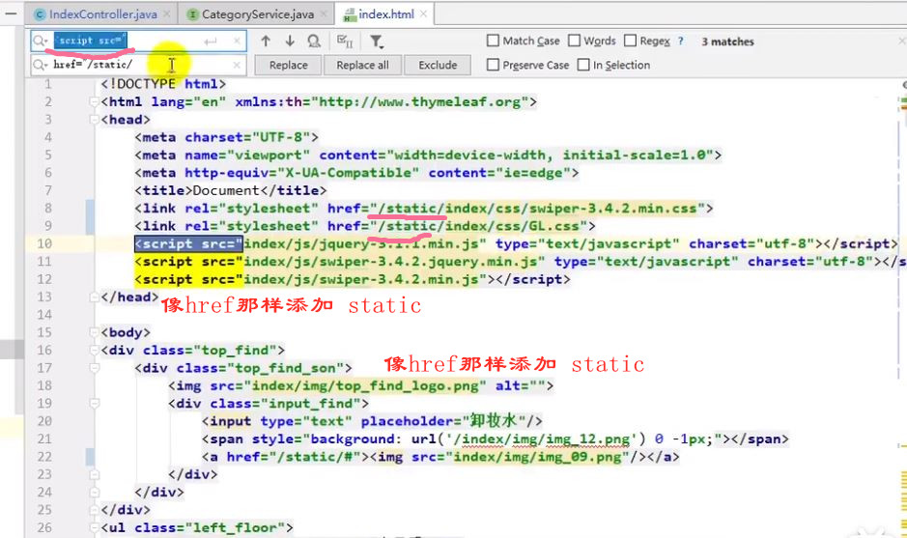
Task: Click the select all occurrences icon
Action: 345,42
